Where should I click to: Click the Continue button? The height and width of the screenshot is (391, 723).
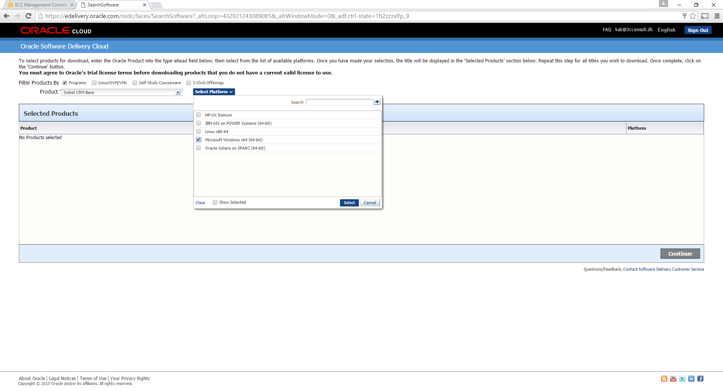tap(680, 254)
